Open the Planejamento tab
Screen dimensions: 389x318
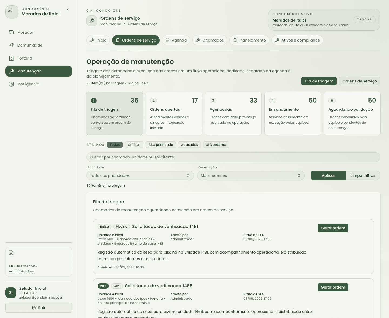pyautogui.click(x=249, y=40)
